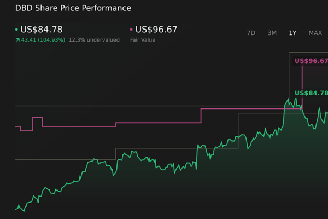The height and width of the screenshot is (219, 328).
Task: Select the 7D time range tab
Action: coord(251,33)
